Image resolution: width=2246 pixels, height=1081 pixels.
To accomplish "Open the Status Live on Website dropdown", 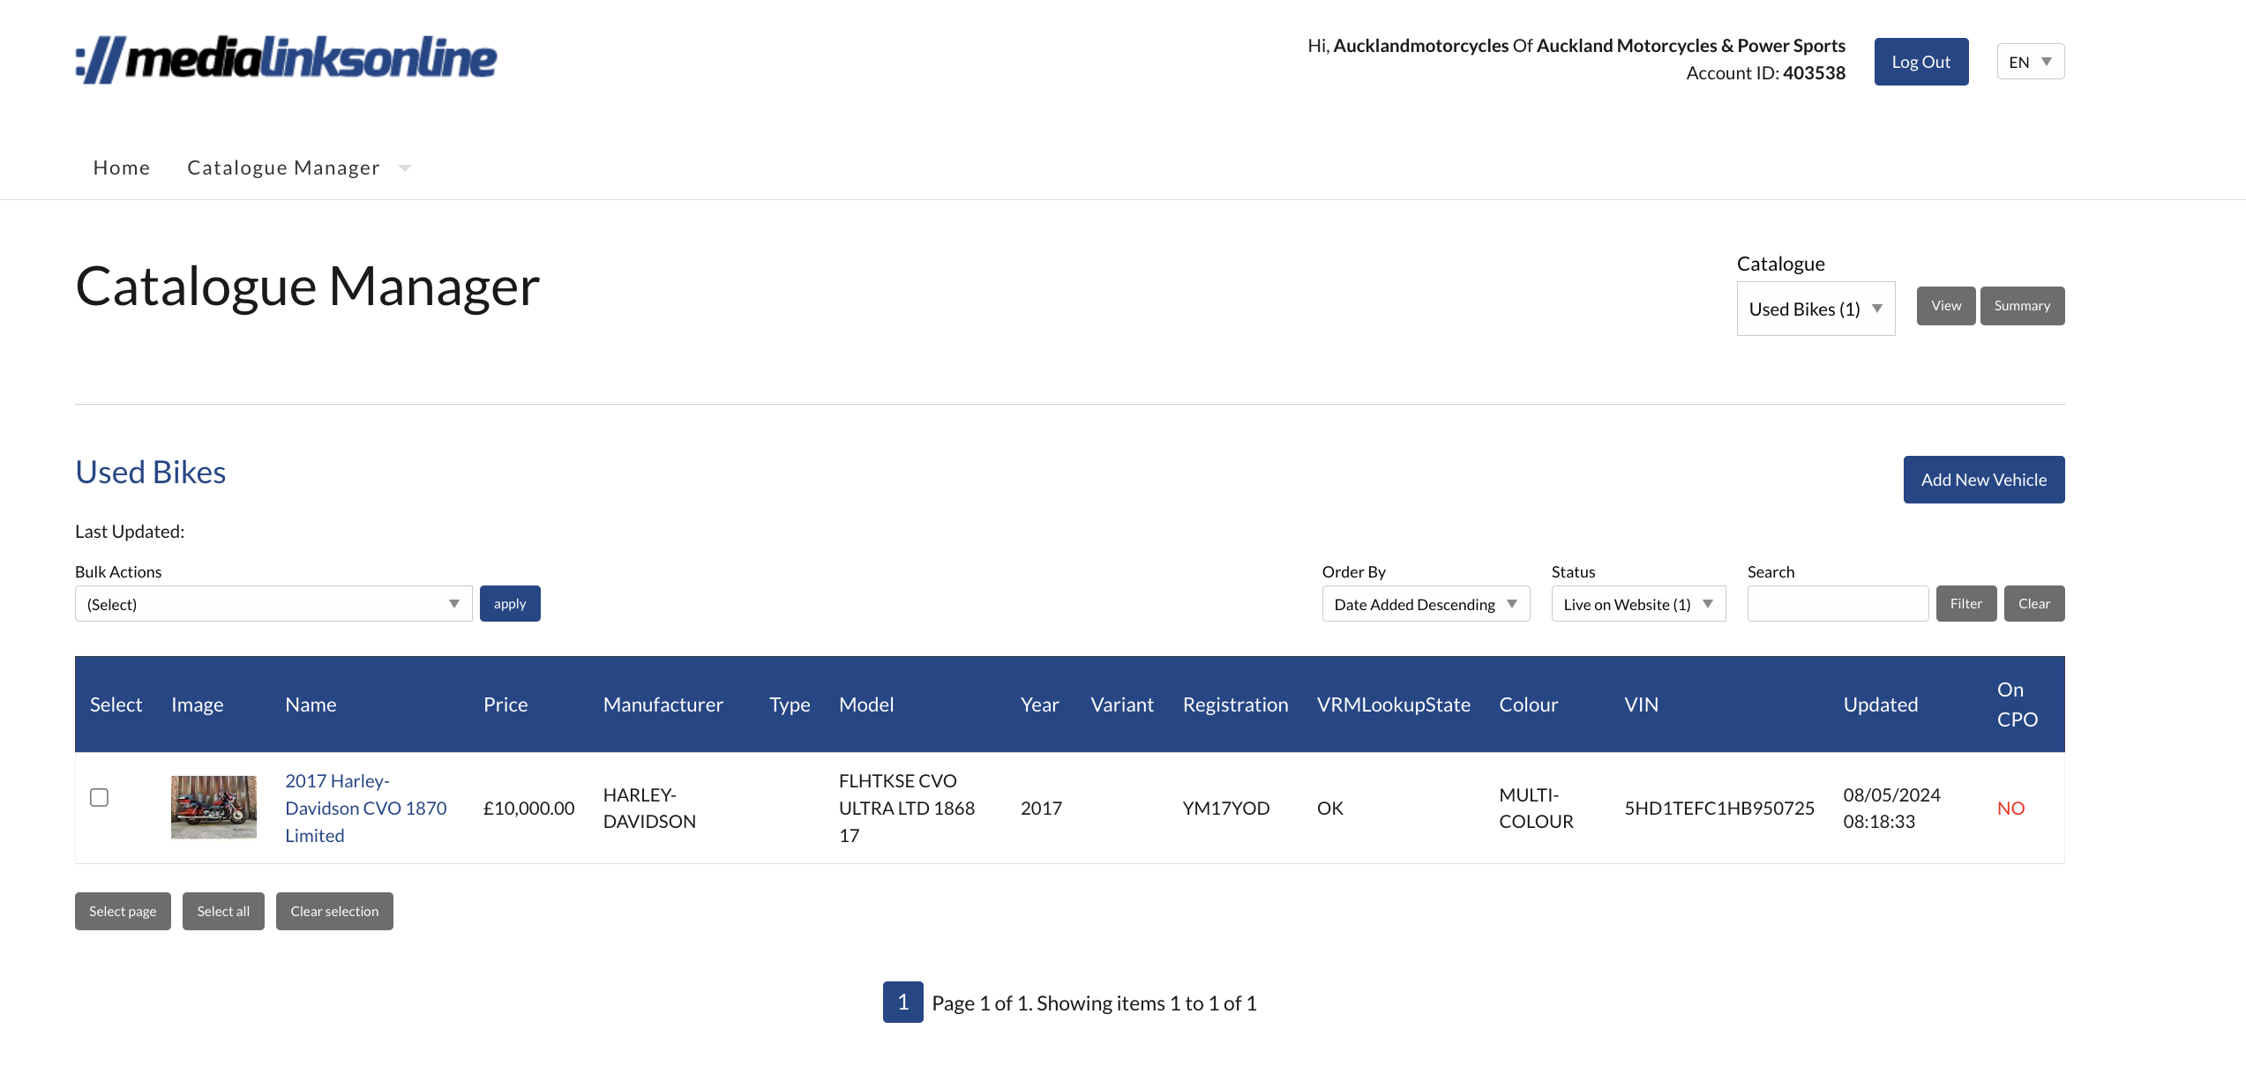I will [1637, 604].
